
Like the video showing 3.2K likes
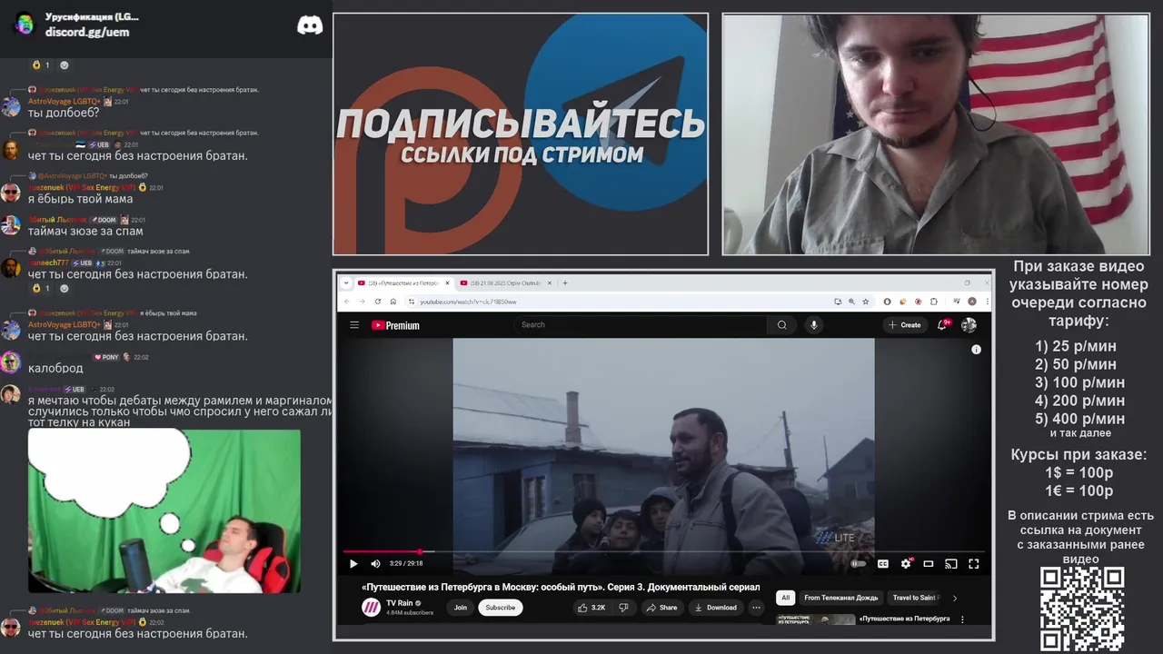(x=591, y=608)
